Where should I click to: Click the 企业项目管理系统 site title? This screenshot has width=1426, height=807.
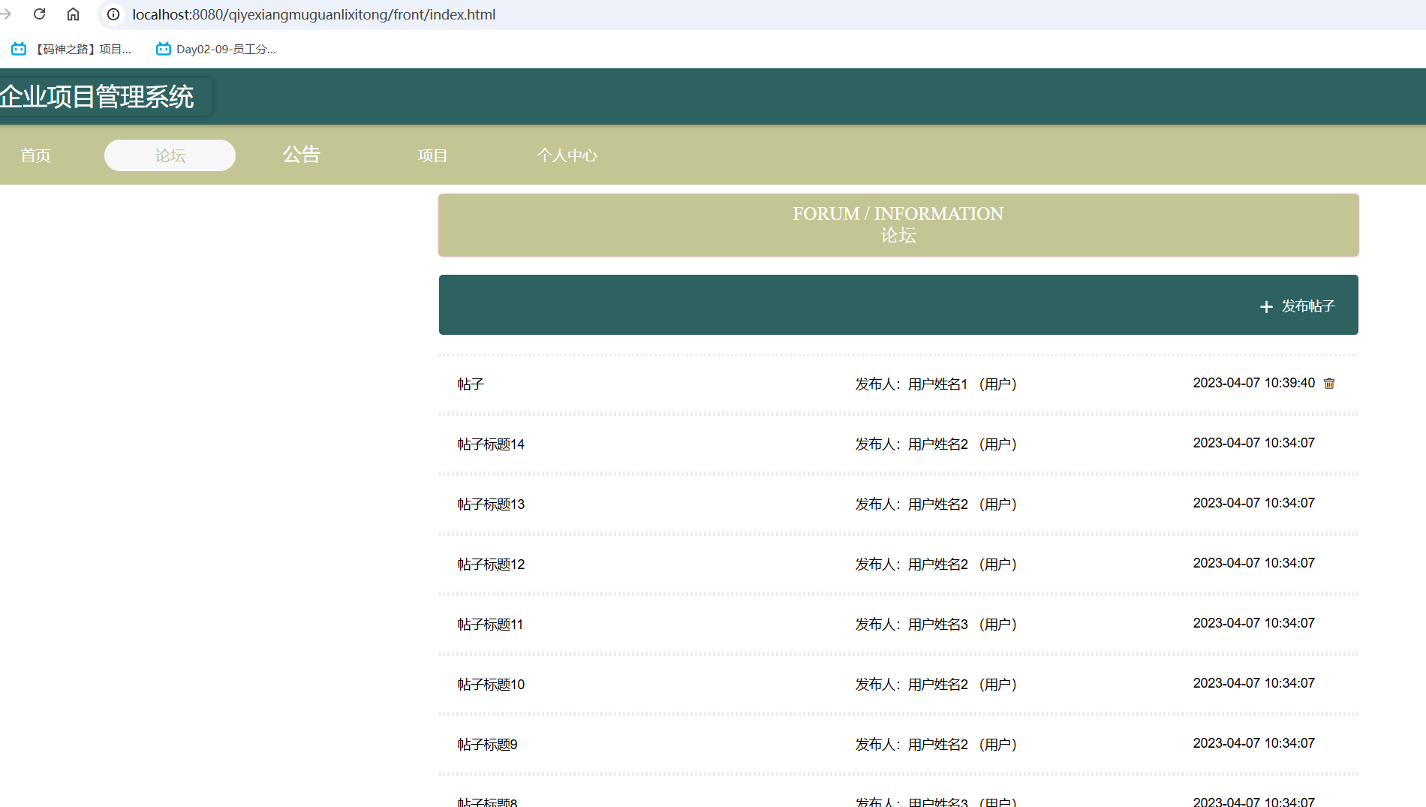tap(97, 97)
